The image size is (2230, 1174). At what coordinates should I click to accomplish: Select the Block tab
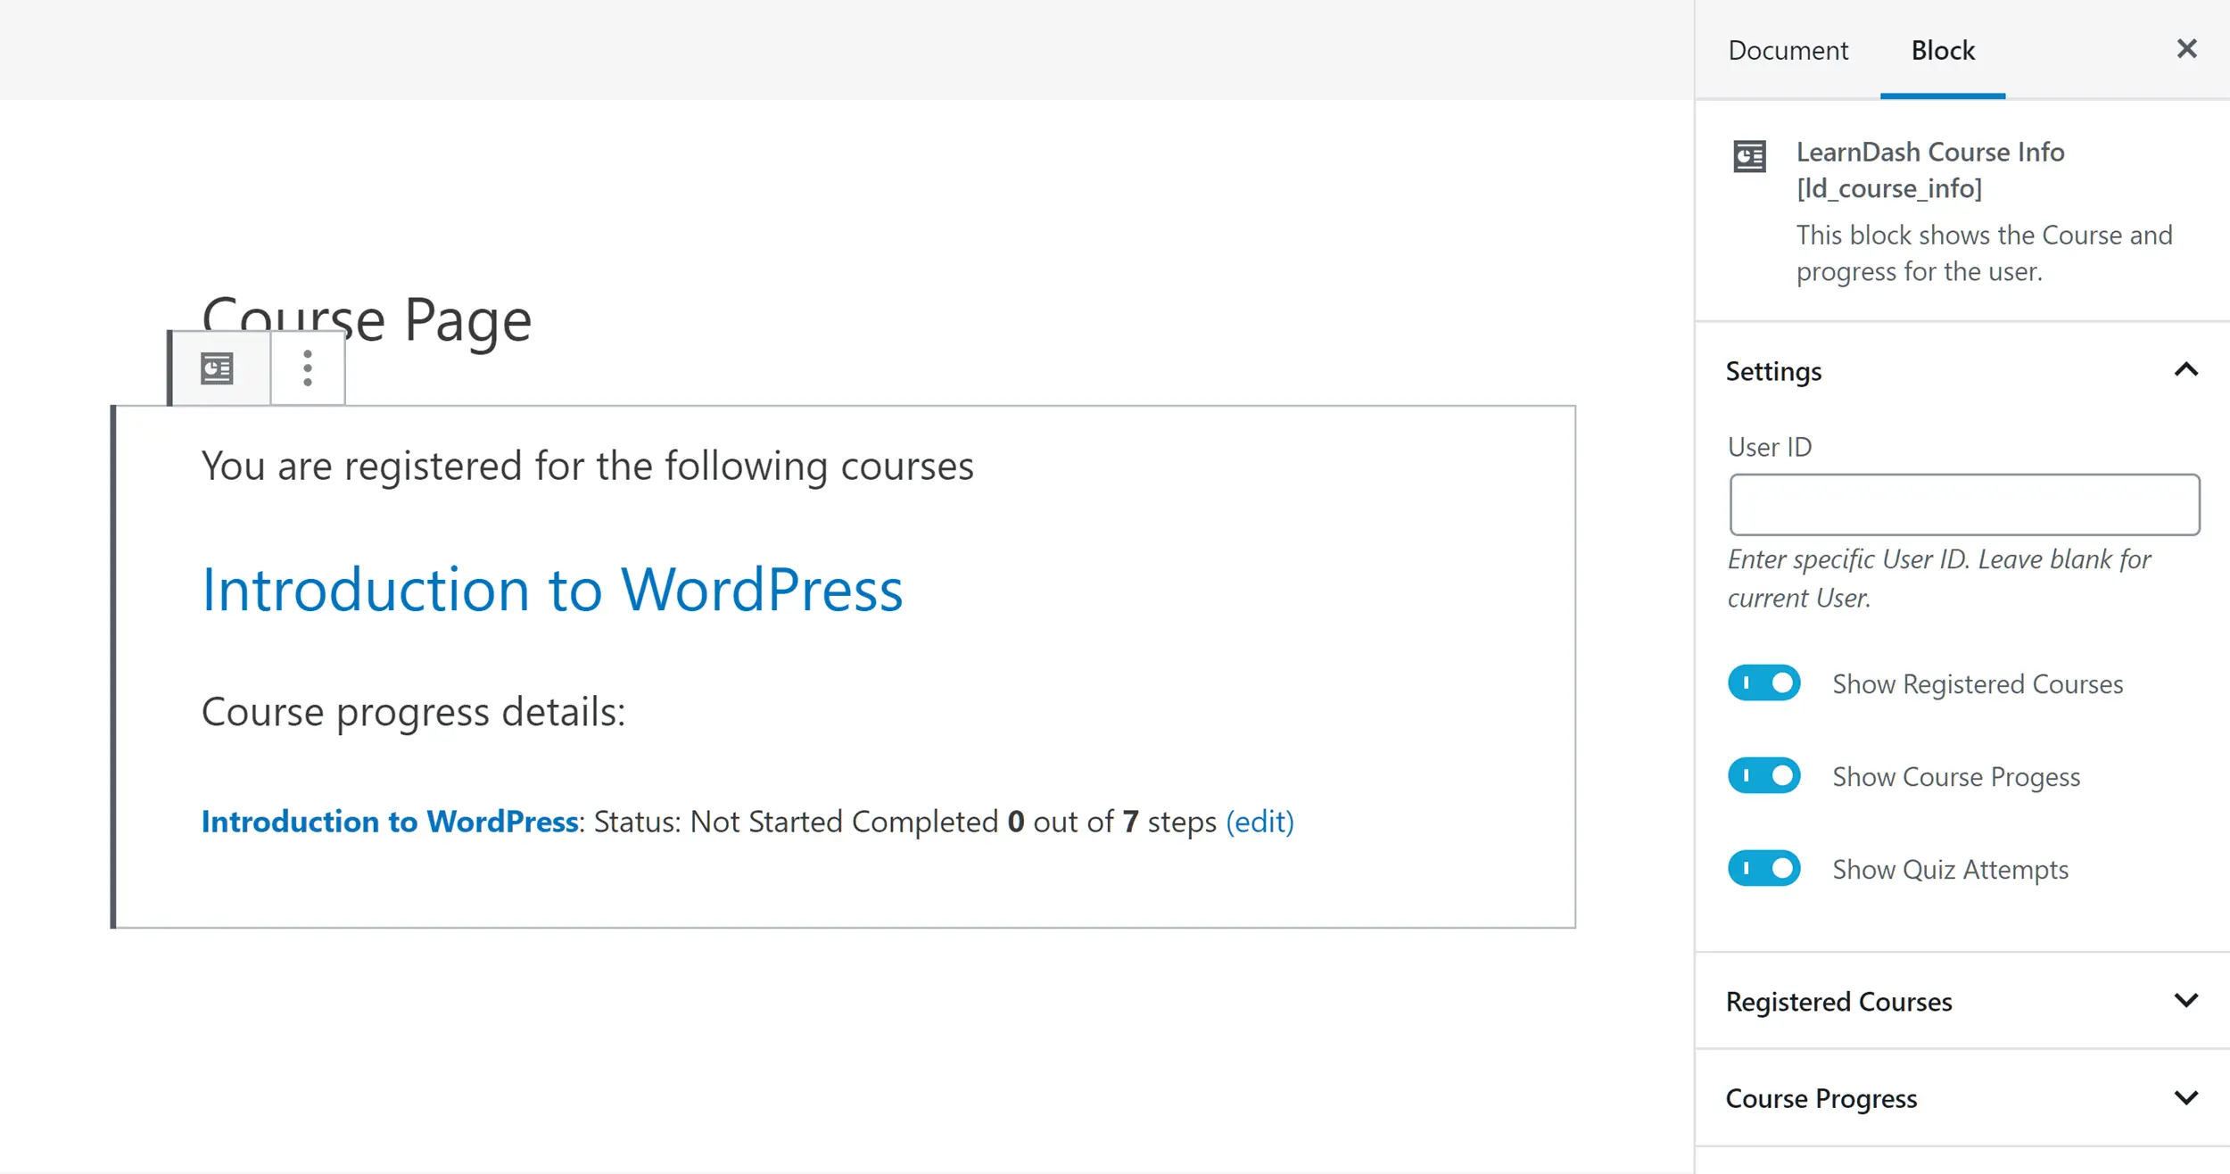(1942, 51)
